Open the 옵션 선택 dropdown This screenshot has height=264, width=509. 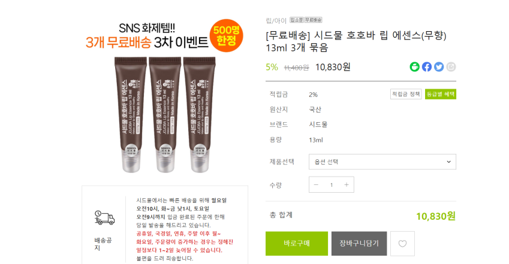pyautogui.click(x=382, y=162)
